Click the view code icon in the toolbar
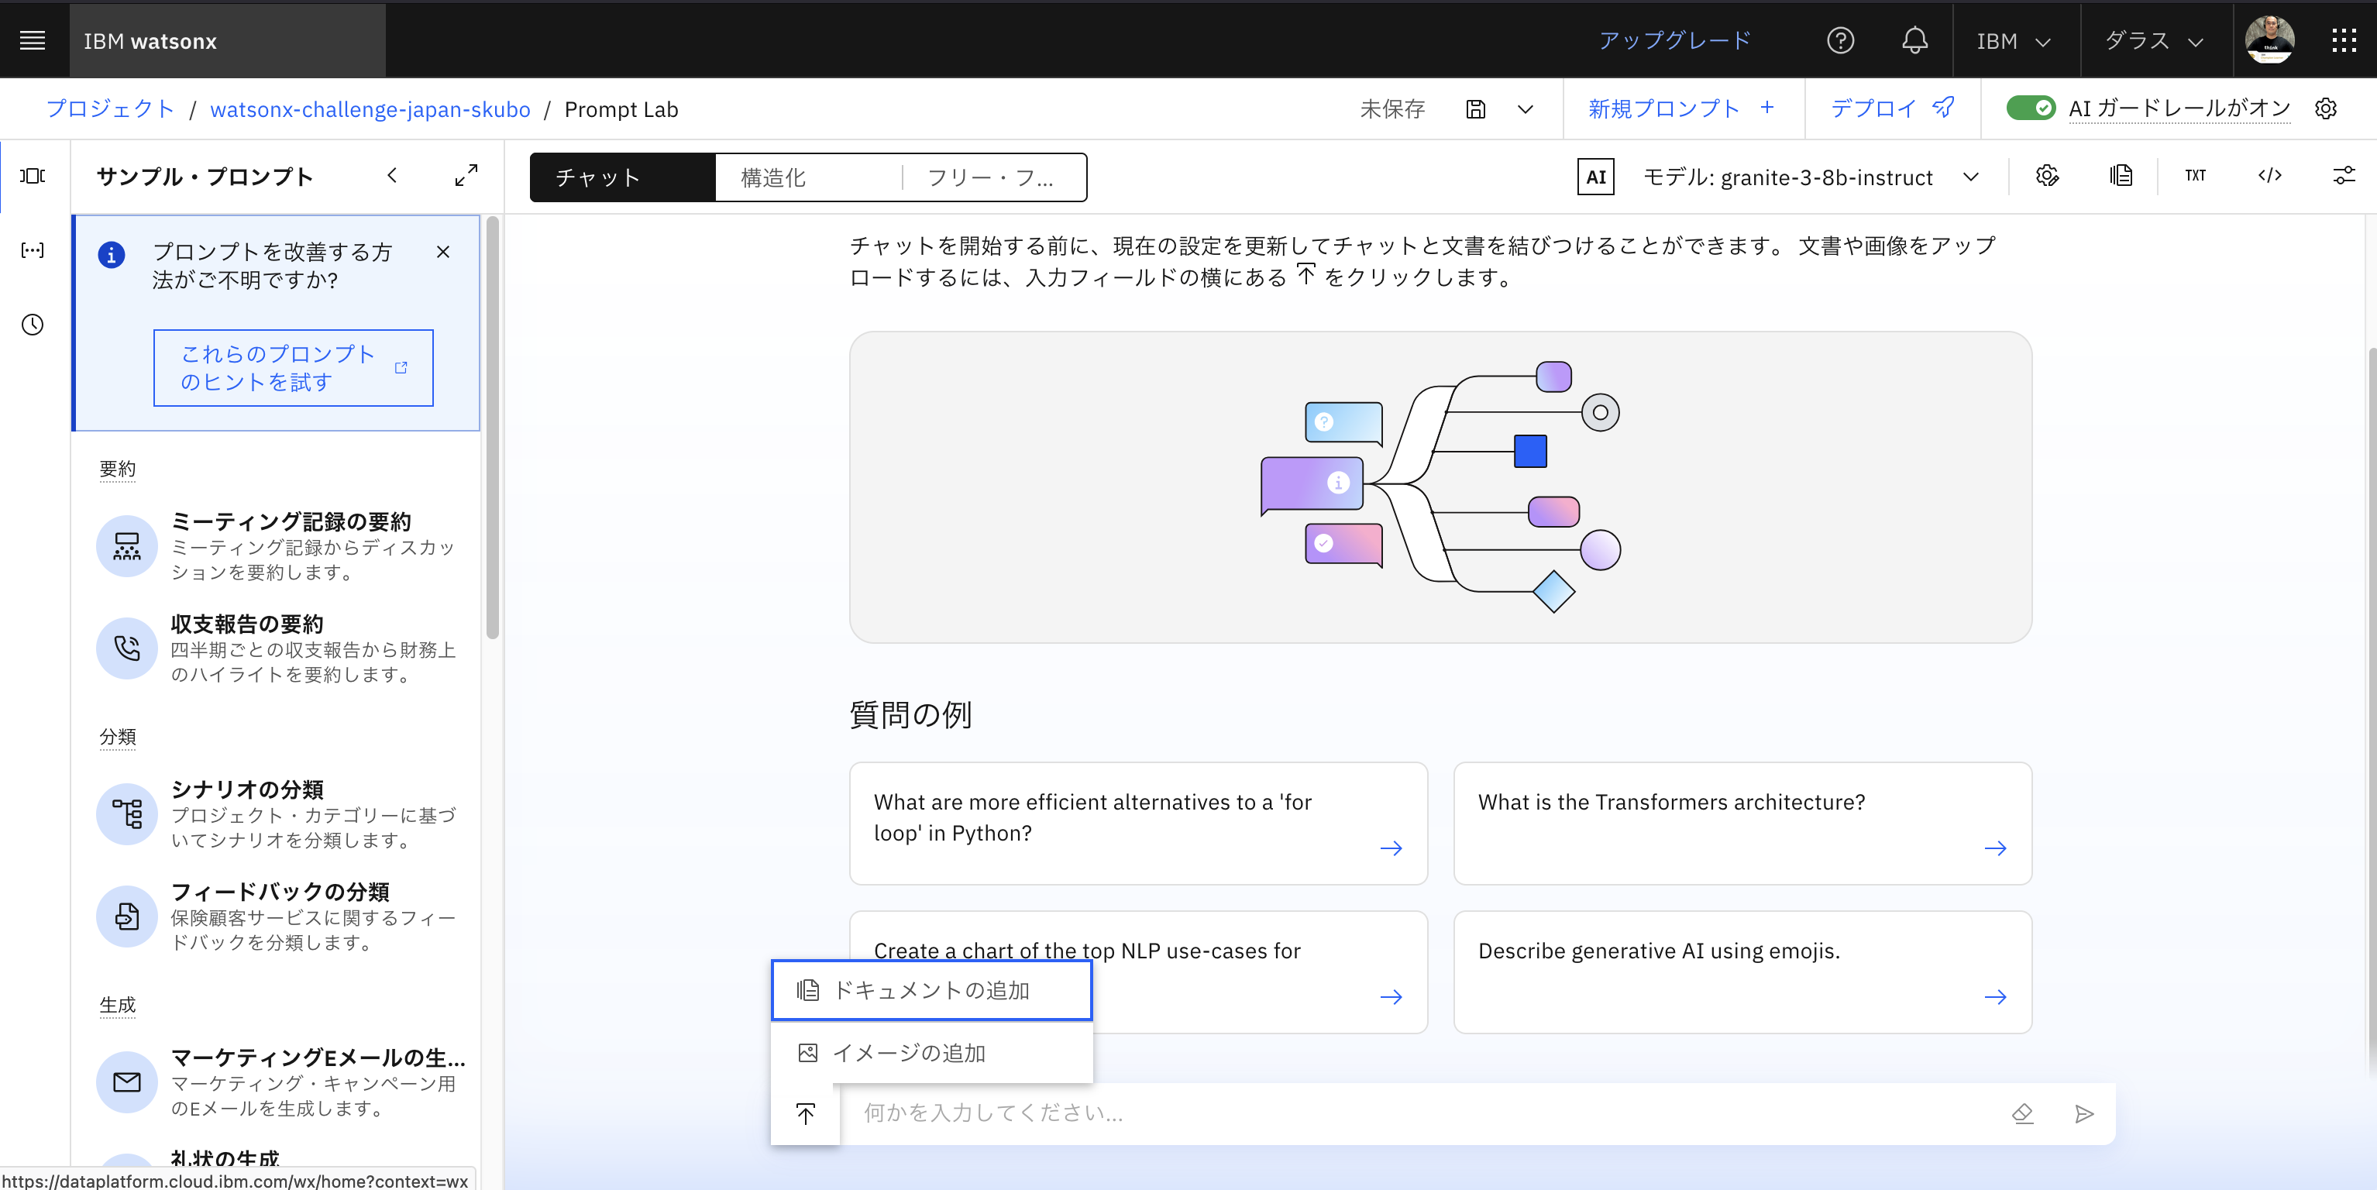 (x=2269, y=175)
